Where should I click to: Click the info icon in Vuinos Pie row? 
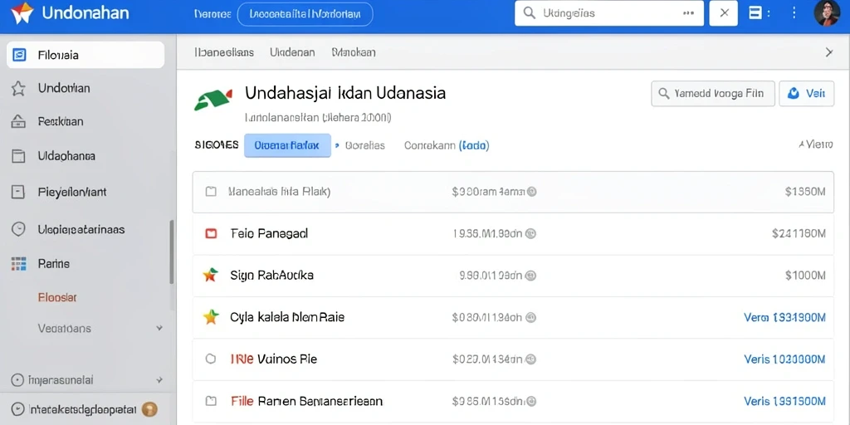pos(531,359)
